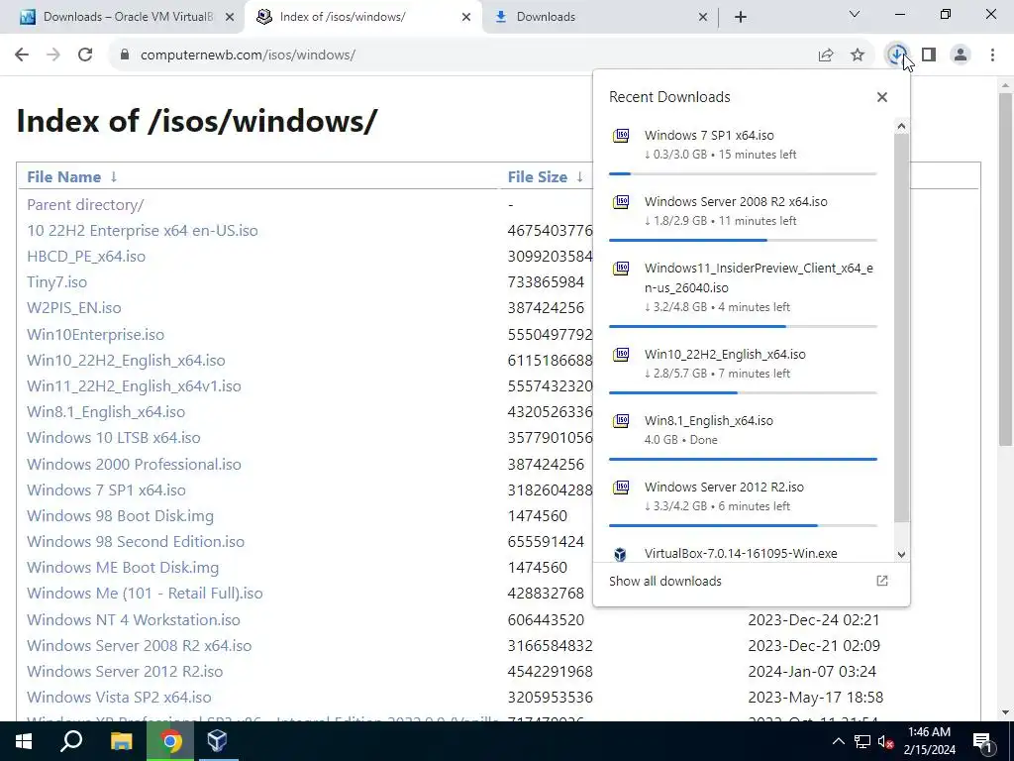
Task: Open Parent directory/ link
Action: coord(85,204)
